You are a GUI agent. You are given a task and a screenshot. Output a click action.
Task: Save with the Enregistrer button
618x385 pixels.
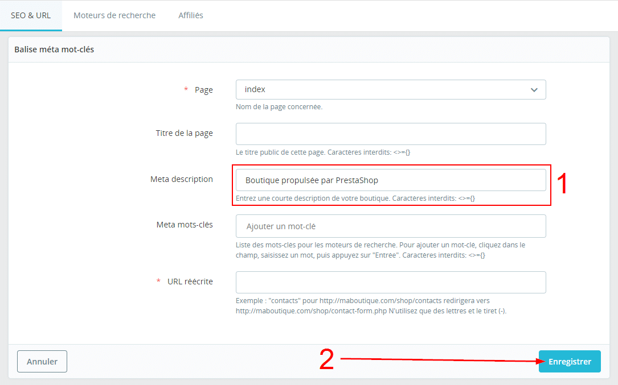[x=570, y=362]
